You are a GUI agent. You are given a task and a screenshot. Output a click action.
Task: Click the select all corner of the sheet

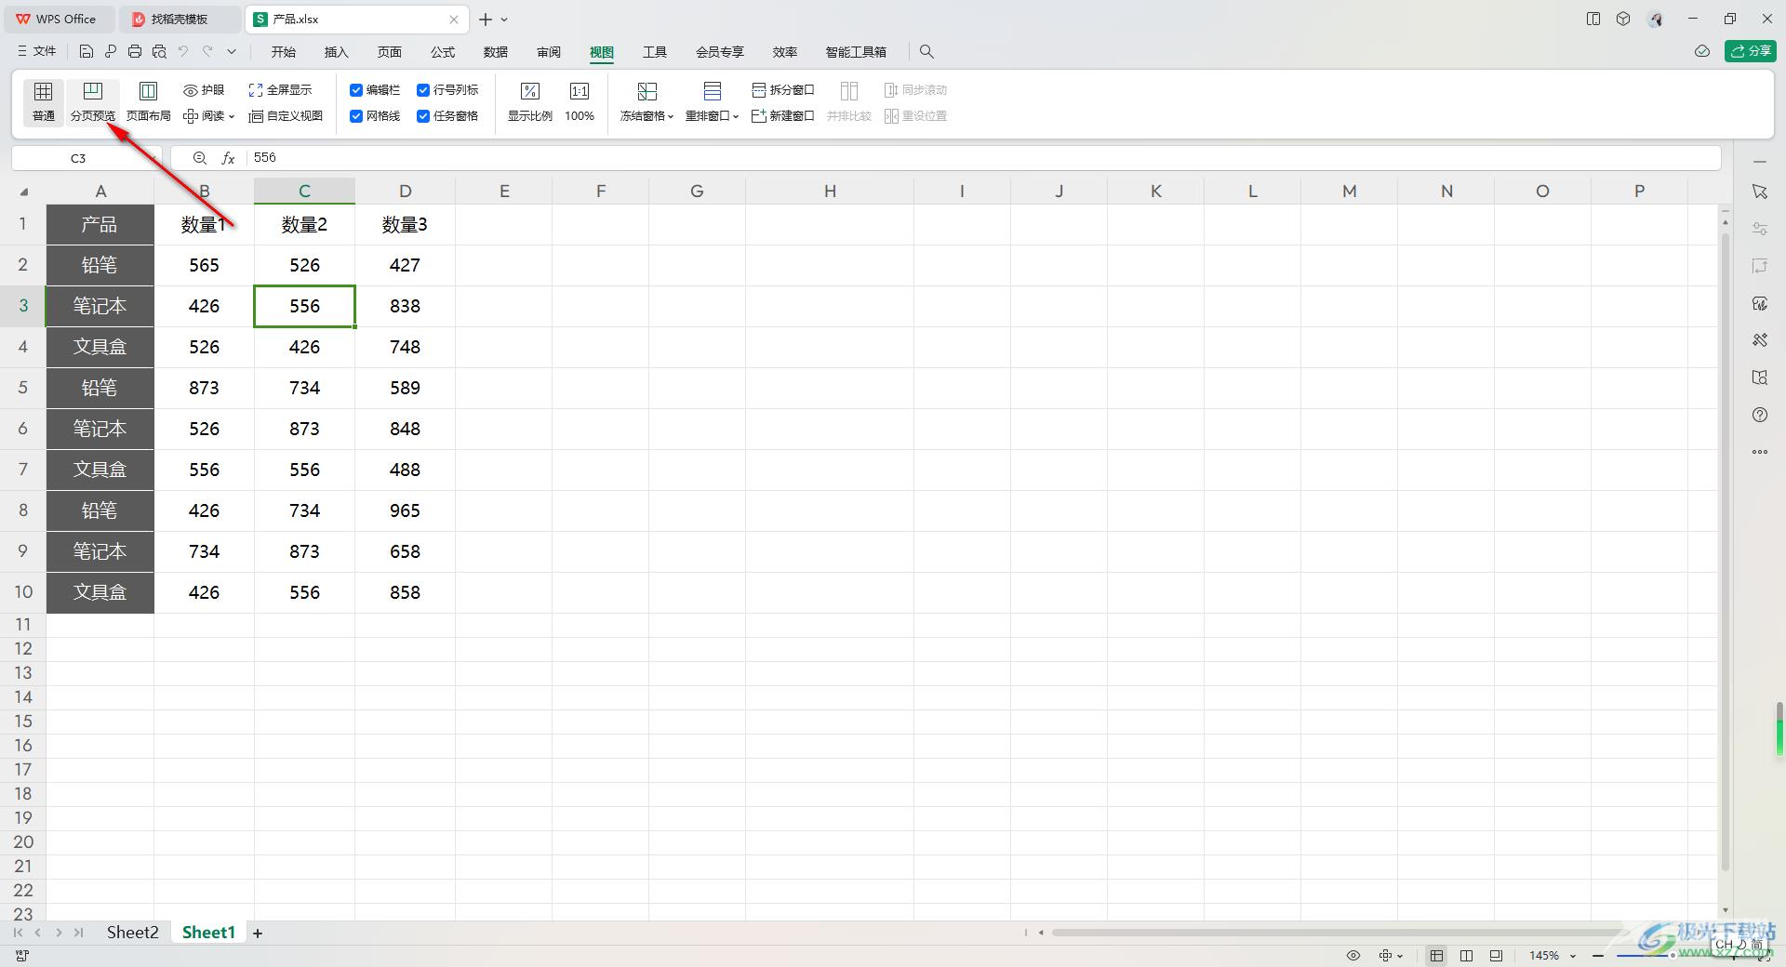[x=23, y=192]
